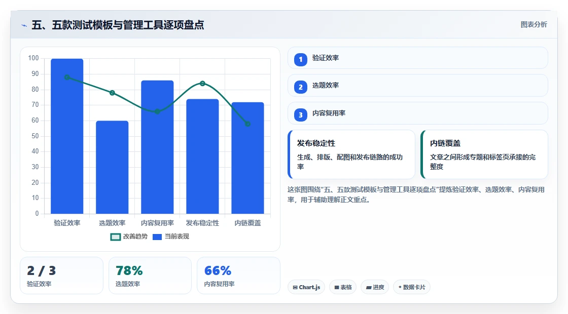The width and height of the screenshot is (568, 314).
Task: Click the 图表分析 label in header
Action: pyautogui.click(x=534, y=25)
